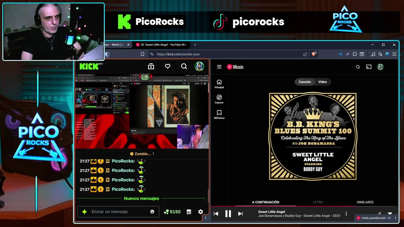
Task: Open the A CONTINUACIÓN tab
Action: [265, 202]
